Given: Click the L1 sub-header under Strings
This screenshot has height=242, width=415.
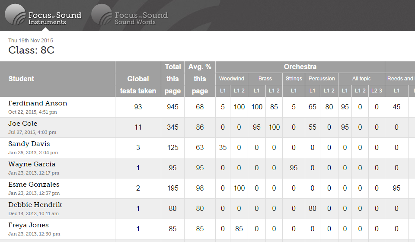Looking at the screenshot, I should click(x=294, y=91).
